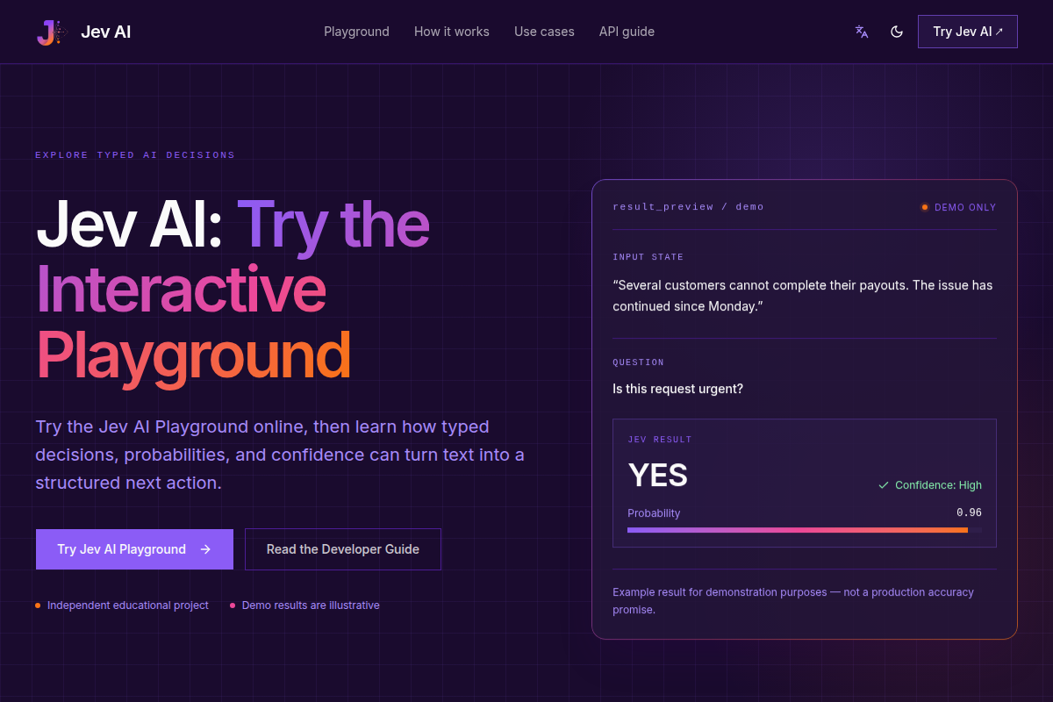Click the orange DEMO ONLY status dot
The width and height of the screenshot is (1053, 702).
(925, 207)
